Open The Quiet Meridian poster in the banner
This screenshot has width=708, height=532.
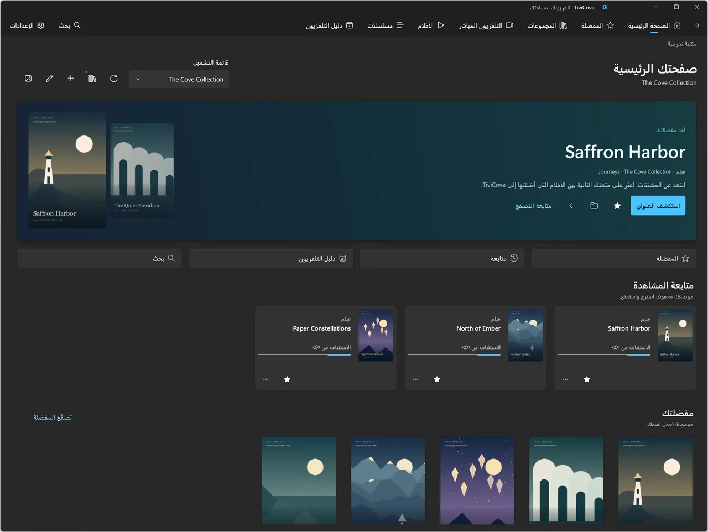[x=142, y=170]
